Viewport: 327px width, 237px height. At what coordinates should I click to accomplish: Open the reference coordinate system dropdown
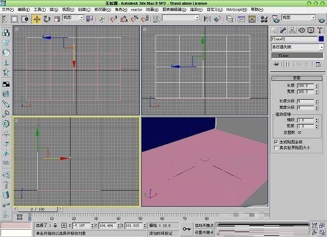[x=73, y=18]
